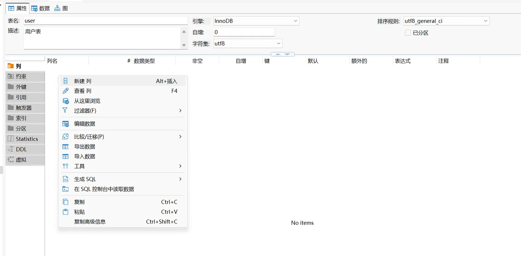This screenshot has width=521, height=256.
Task: Click the database icon beside 从这里浏览
Action: click(65, 101)
